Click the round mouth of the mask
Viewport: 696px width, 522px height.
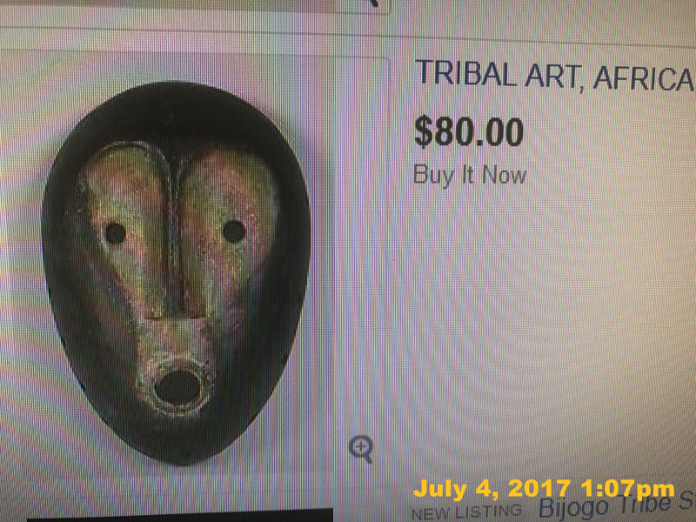178,387
